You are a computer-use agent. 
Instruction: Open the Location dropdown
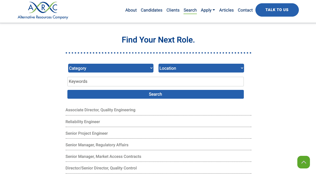pos(201,68)
